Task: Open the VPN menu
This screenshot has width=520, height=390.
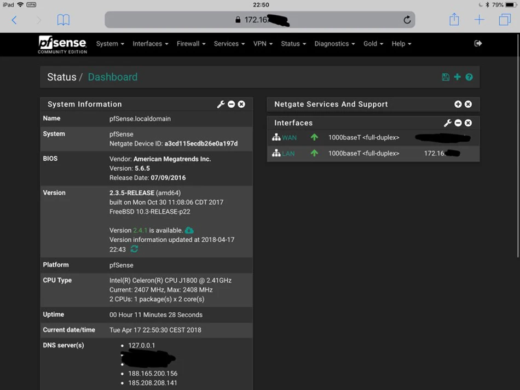Action: [x=263, y=44]
